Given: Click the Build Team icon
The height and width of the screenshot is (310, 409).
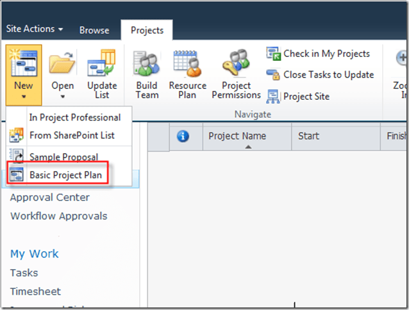Looking at the screenshot, I should 147,64.
